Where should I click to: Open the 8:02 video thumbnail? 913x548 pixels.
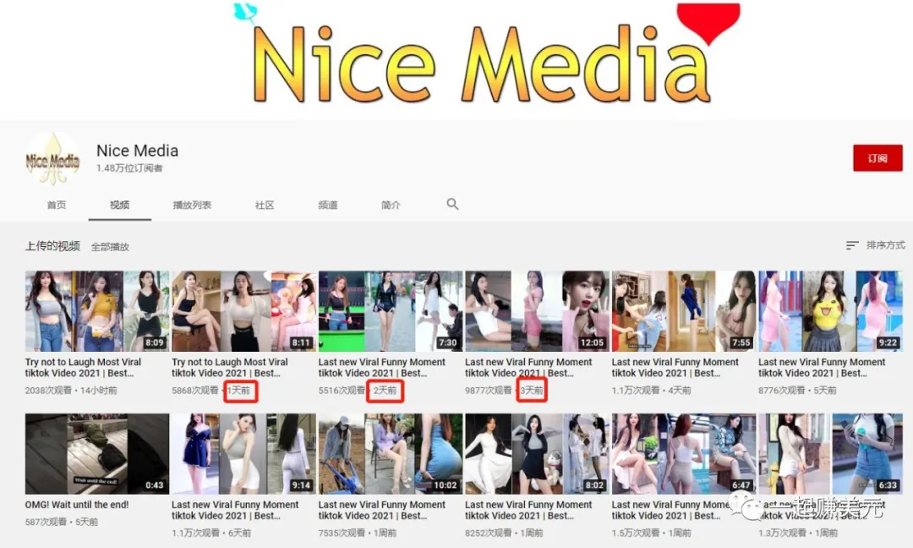click(x=537, y=453)
